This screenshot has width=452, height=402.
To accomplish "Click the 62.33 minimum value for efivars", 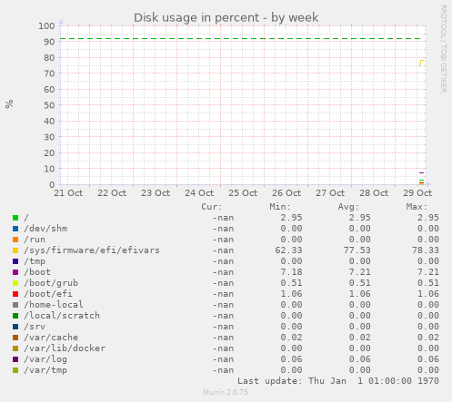I will (288, 250).
